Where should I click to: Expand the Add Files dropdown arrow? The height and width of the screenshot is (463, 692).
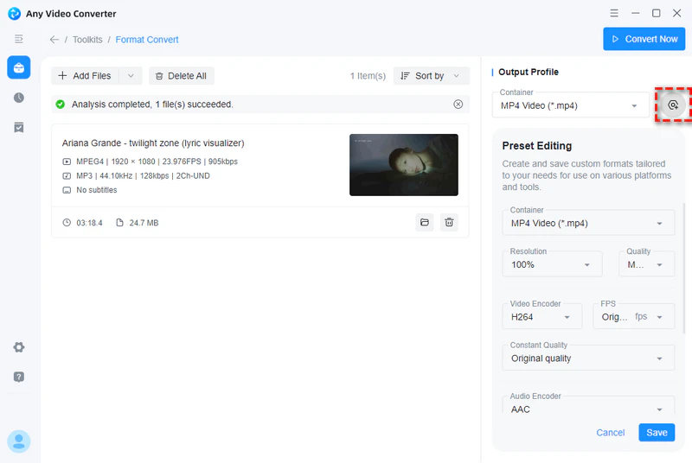[131, 76]
